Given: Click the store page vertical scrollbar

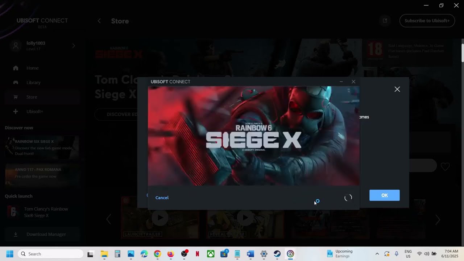Looking at the screenshot, I should [x=463, y=53].
